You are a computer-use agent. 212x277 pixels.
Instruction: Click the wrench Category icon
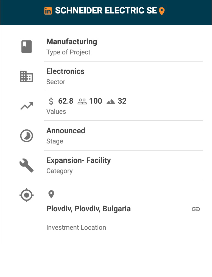tap(27, 165)
